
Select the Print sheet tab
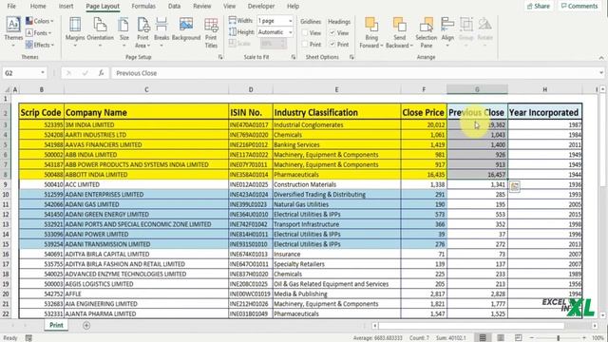(56, 325)
